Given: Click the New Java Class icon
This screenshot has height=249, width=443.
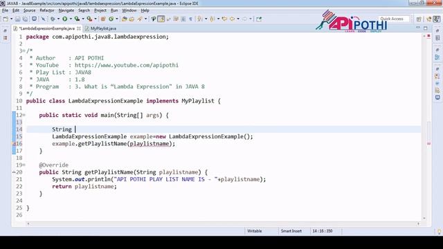Looking at the screenshot, I should click(x=111, y=19).
